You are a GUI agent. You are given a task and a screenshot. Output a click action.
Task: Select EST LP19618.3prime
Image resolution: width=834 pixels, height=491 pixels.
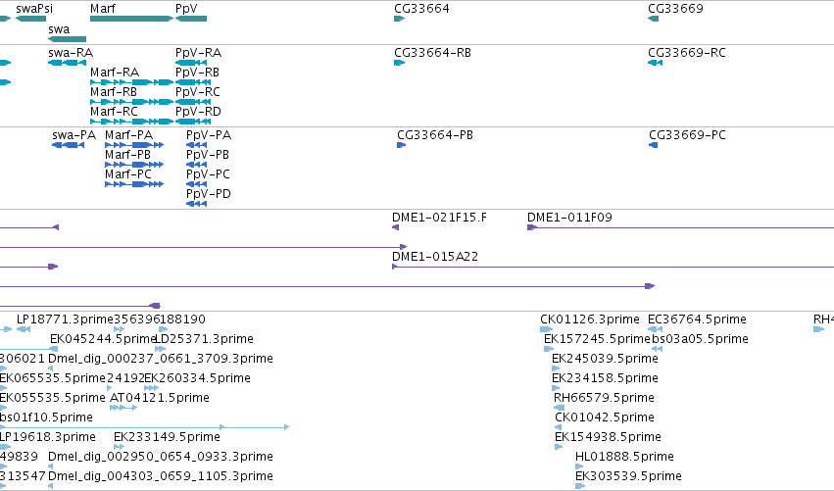tap(47, 437)
